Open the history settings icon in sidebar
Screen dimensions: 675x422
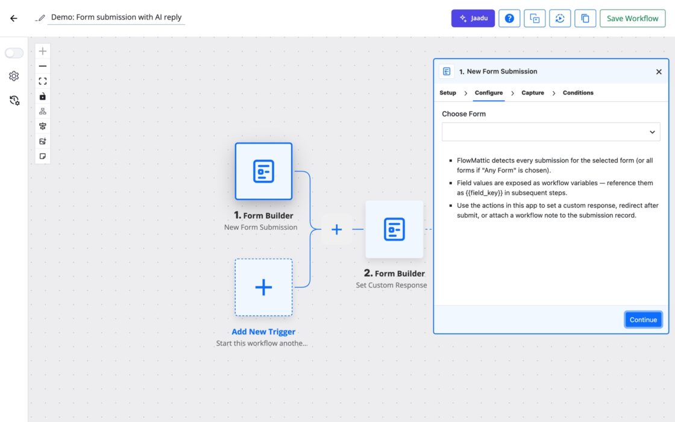click(14, 100)
